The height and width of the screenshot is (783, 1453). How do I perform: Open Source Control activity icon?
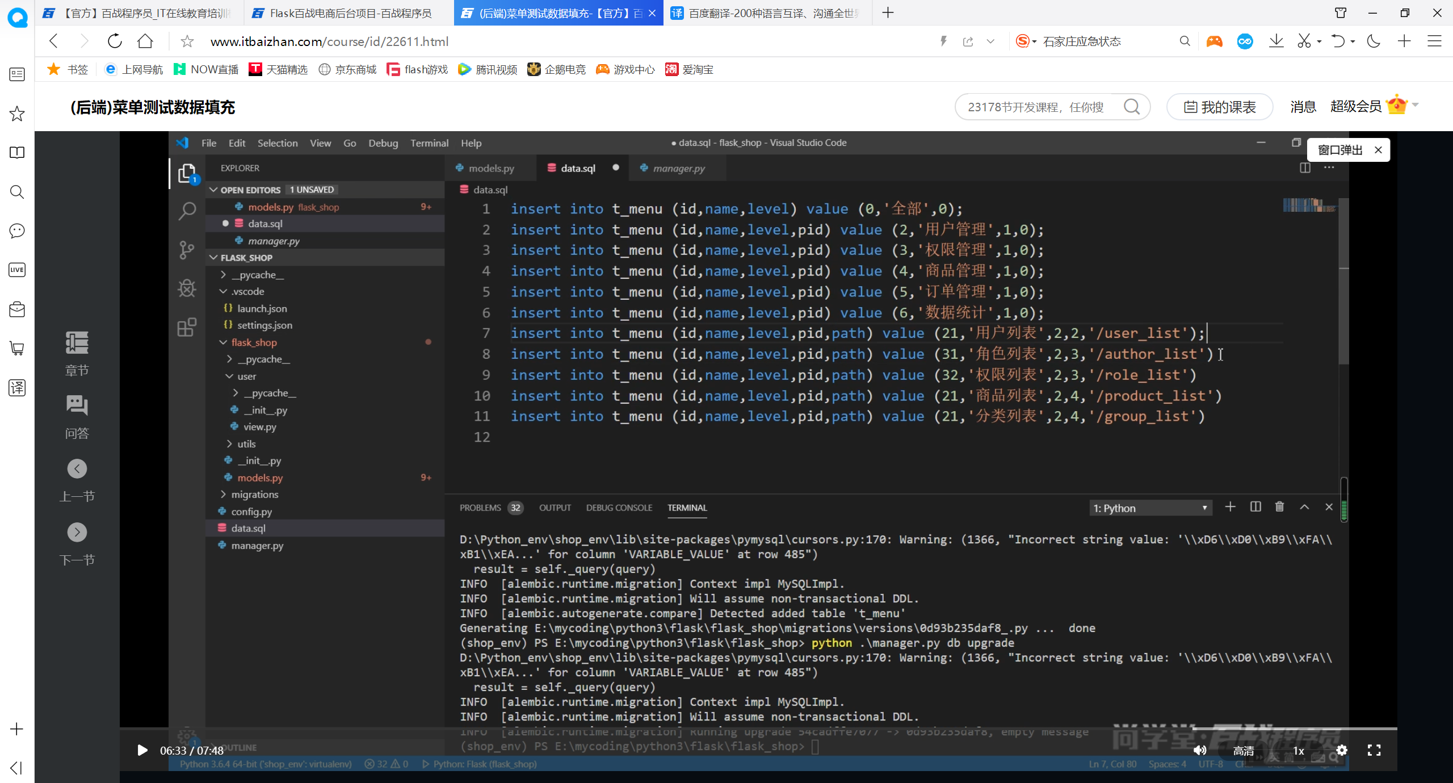187,250
